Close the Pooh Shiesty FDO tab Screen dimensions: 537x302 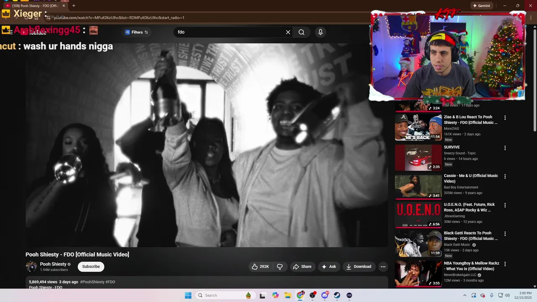point(64,5)
